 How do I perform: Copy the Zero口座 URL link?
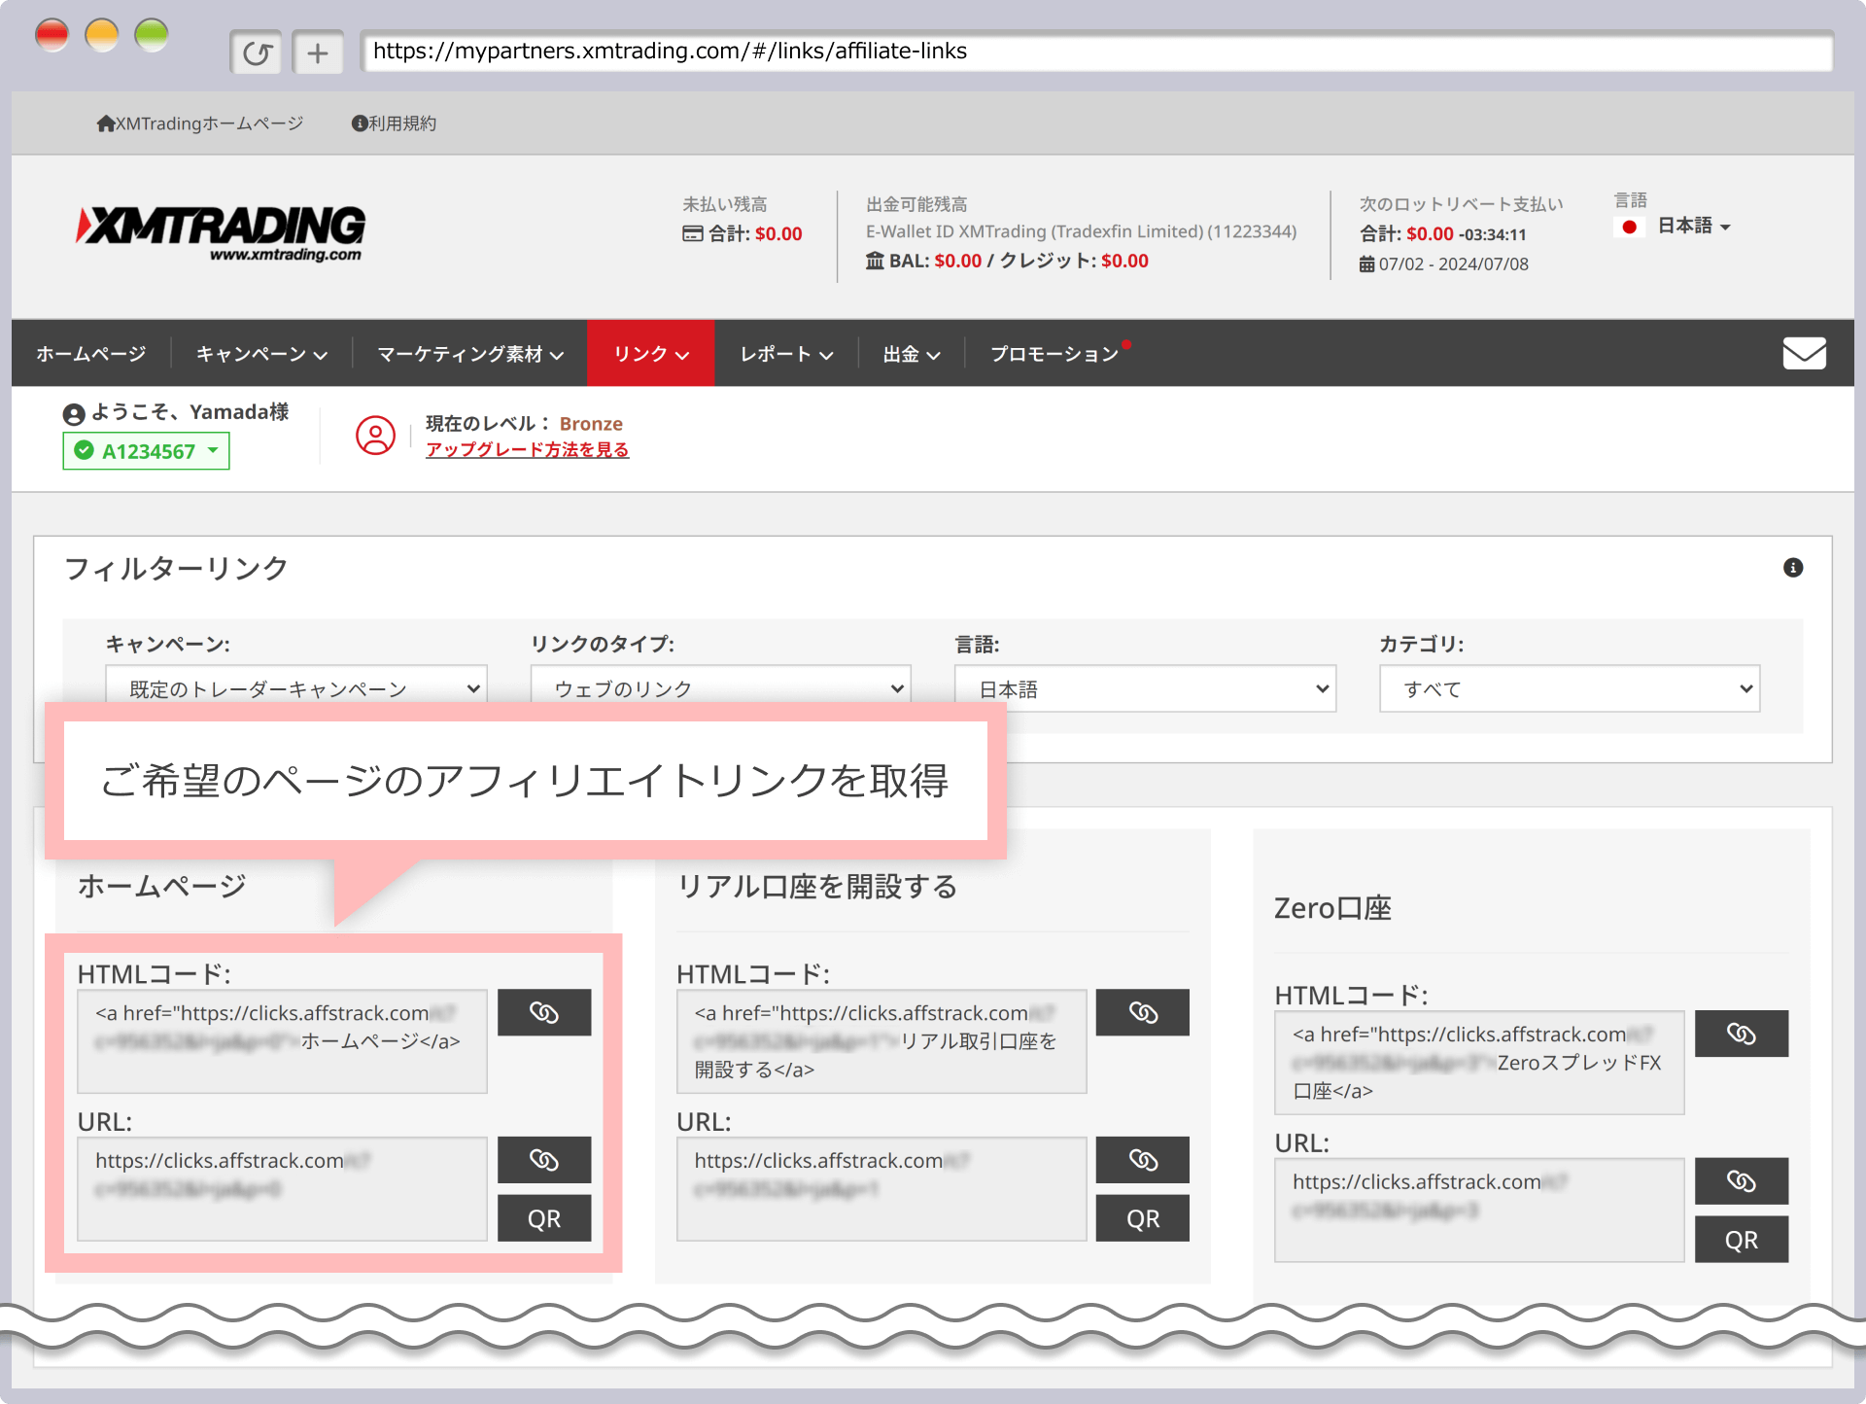tap(1742, 1181)
